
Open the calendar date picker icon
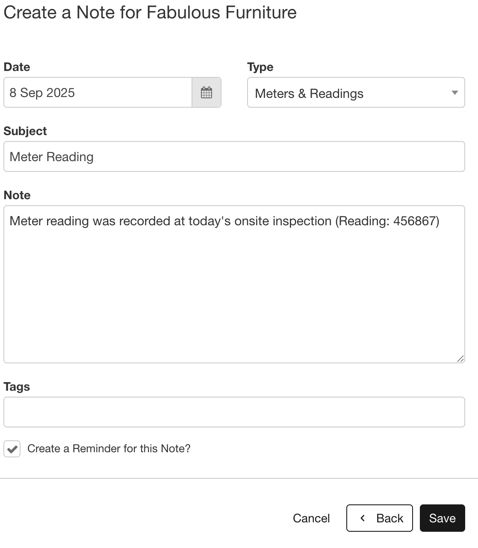207,92
